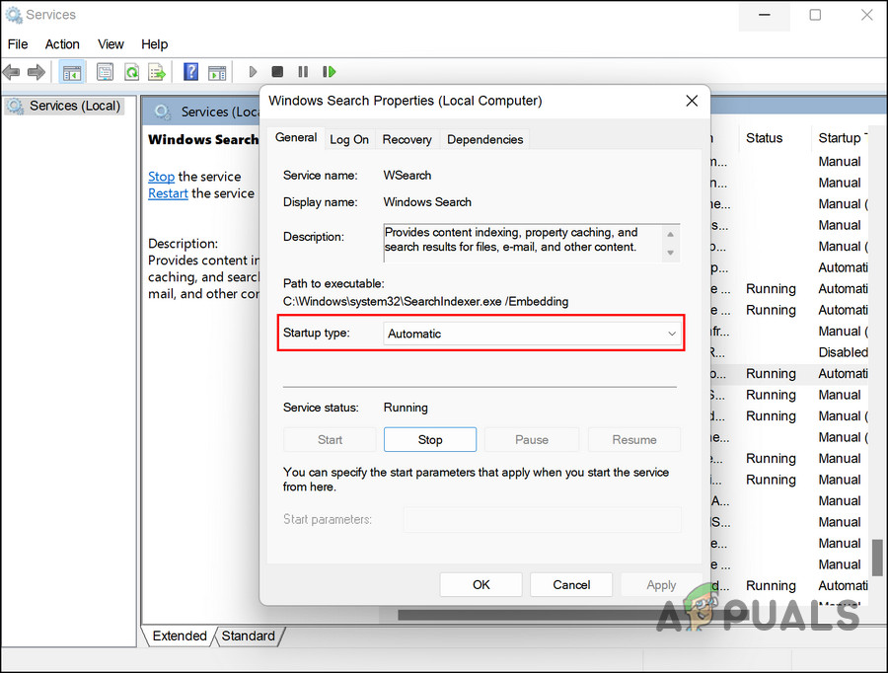Open the Startup type dropdown
This screenshot has height=673, width=888.
pos(532,334)
